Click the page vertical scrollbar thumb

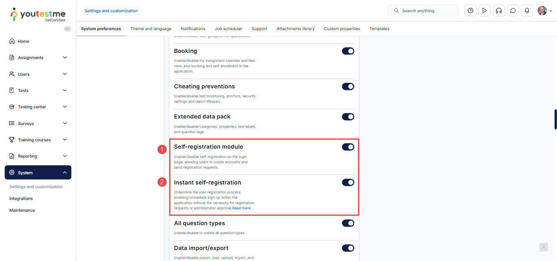pos(555,119)
